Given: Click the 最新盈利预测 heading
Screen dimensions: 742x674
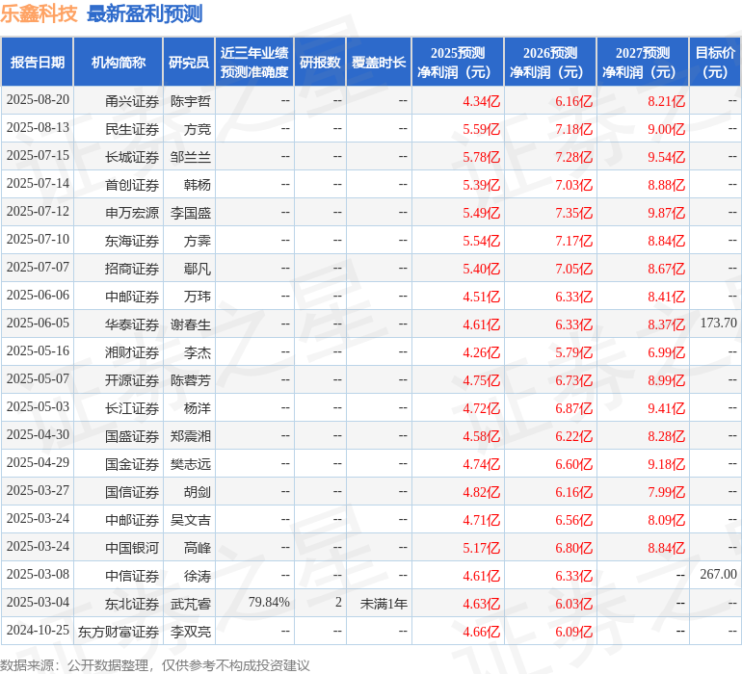Looking at the screenshot, I should [145, 13].
